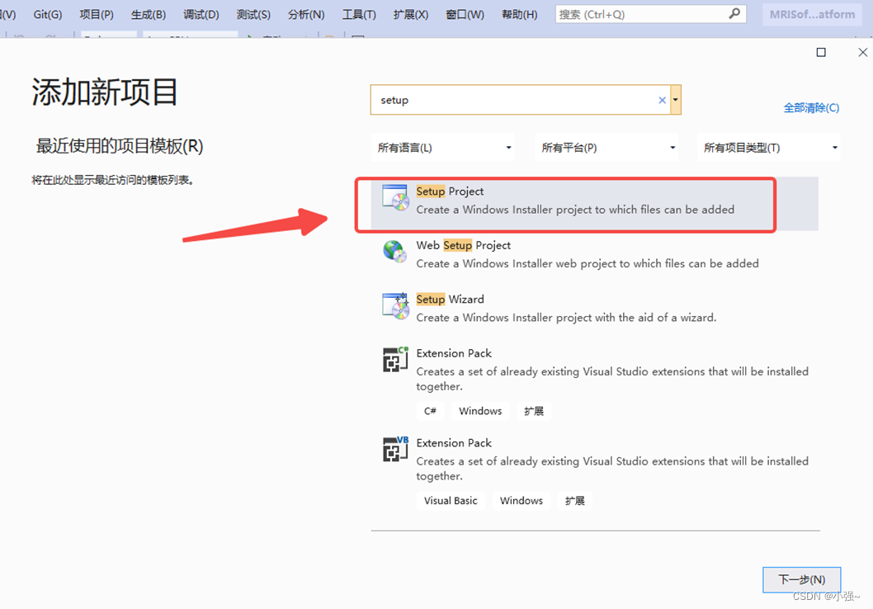Click the 最近使用的项目模板(R) heading

pyautogui.click(x=120, y=146)
